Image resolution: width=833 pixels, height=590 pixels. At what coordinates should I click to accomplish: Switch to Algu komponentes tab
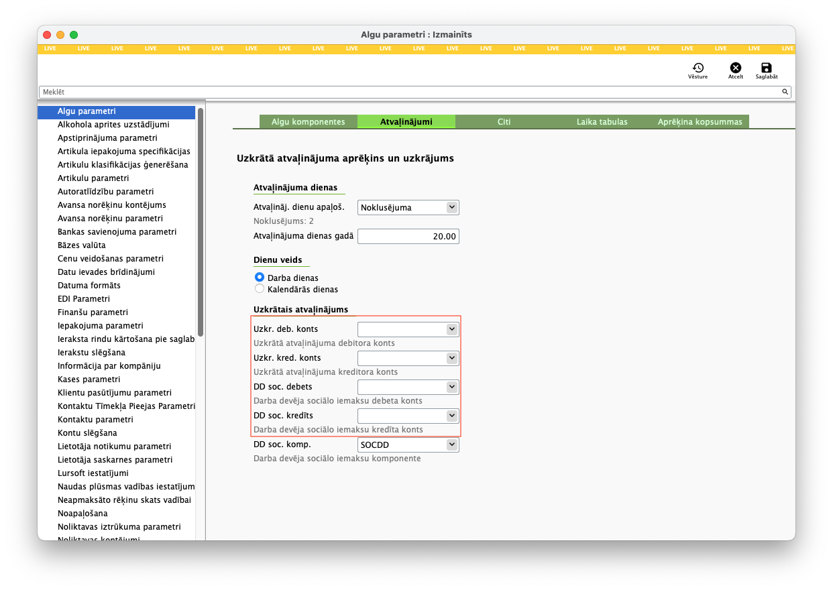point(308,122)
